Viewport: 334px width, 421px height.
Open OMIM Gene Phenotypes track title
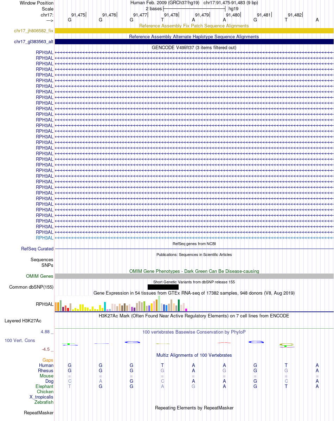[x=194, y=271]
